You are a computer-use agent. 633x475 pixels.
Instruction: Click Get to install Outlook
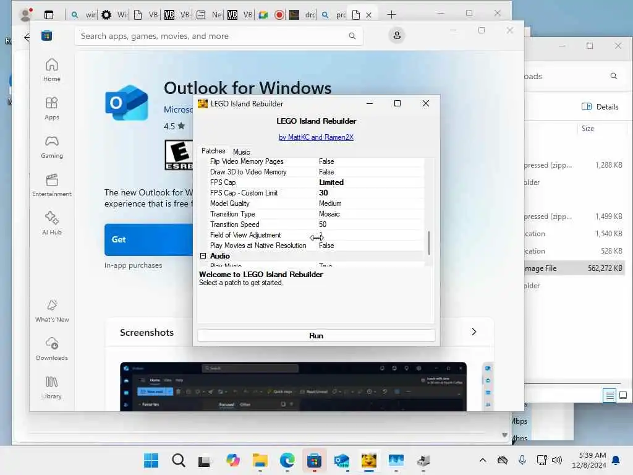[148, 239]
